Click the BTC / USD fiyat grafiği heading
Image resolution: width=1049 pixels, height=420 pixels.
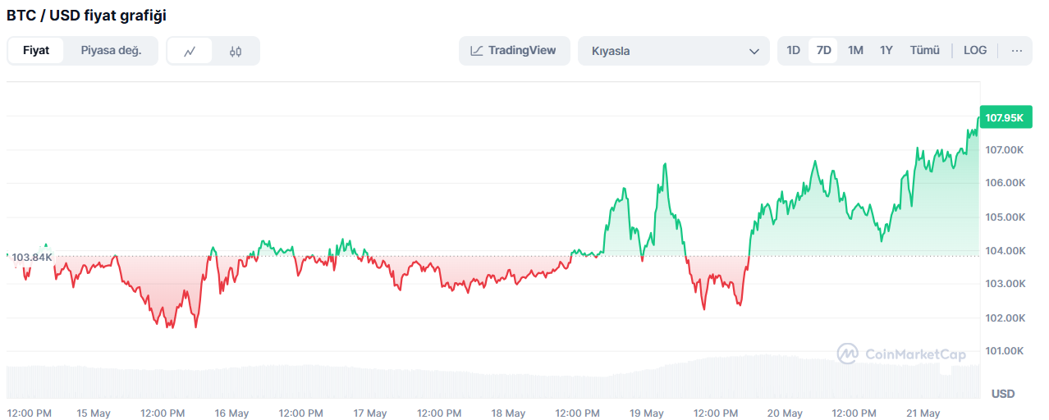tap(86, 15)
